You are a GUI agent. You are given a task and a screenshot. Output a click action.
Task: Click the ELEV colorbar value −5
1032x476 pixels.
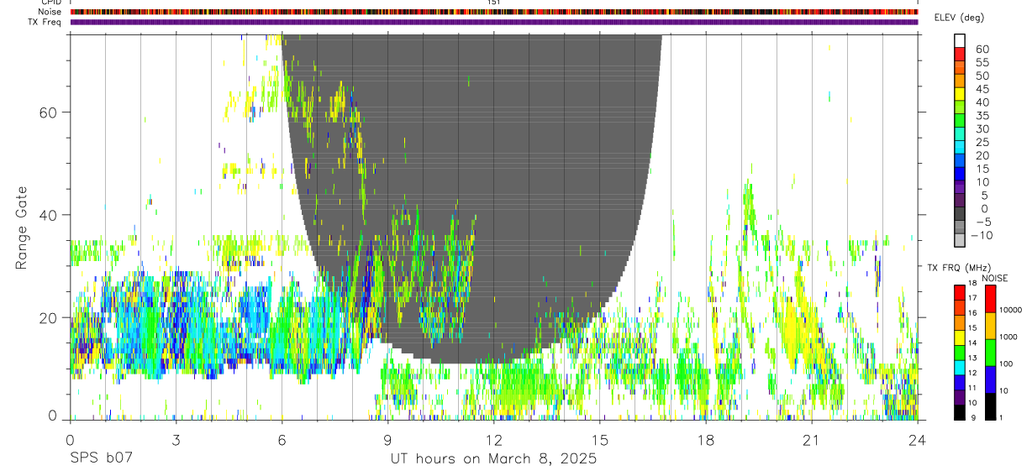(x=982, y=222)
